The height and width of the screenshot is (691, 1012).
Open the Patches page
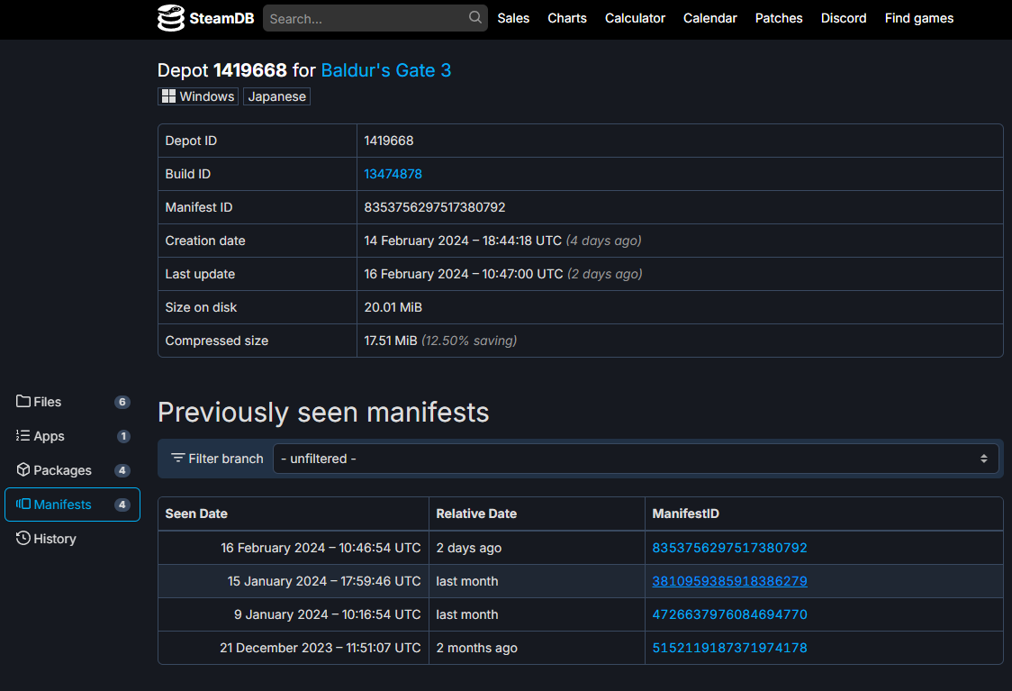coord(779,18)
